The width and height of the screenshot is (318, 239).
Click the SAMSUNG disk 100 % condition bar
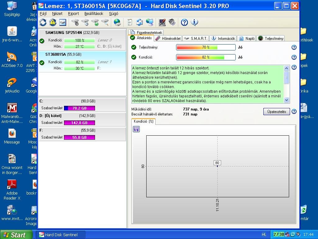(79, 40)
